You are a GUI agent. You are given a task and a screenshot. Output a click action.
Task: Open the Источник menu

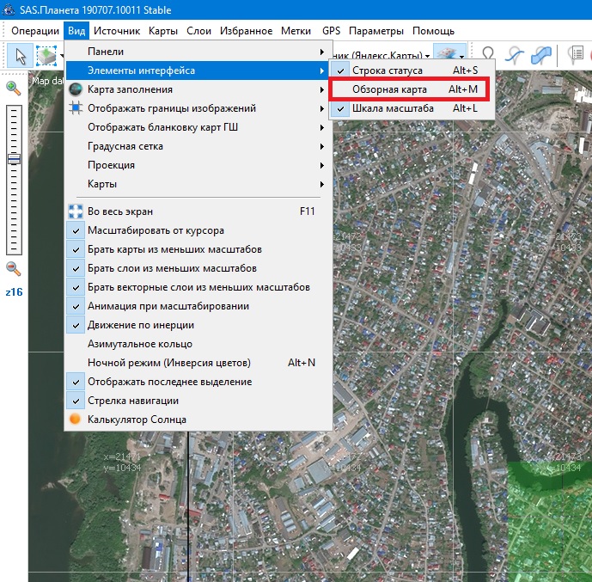point(117,31)
